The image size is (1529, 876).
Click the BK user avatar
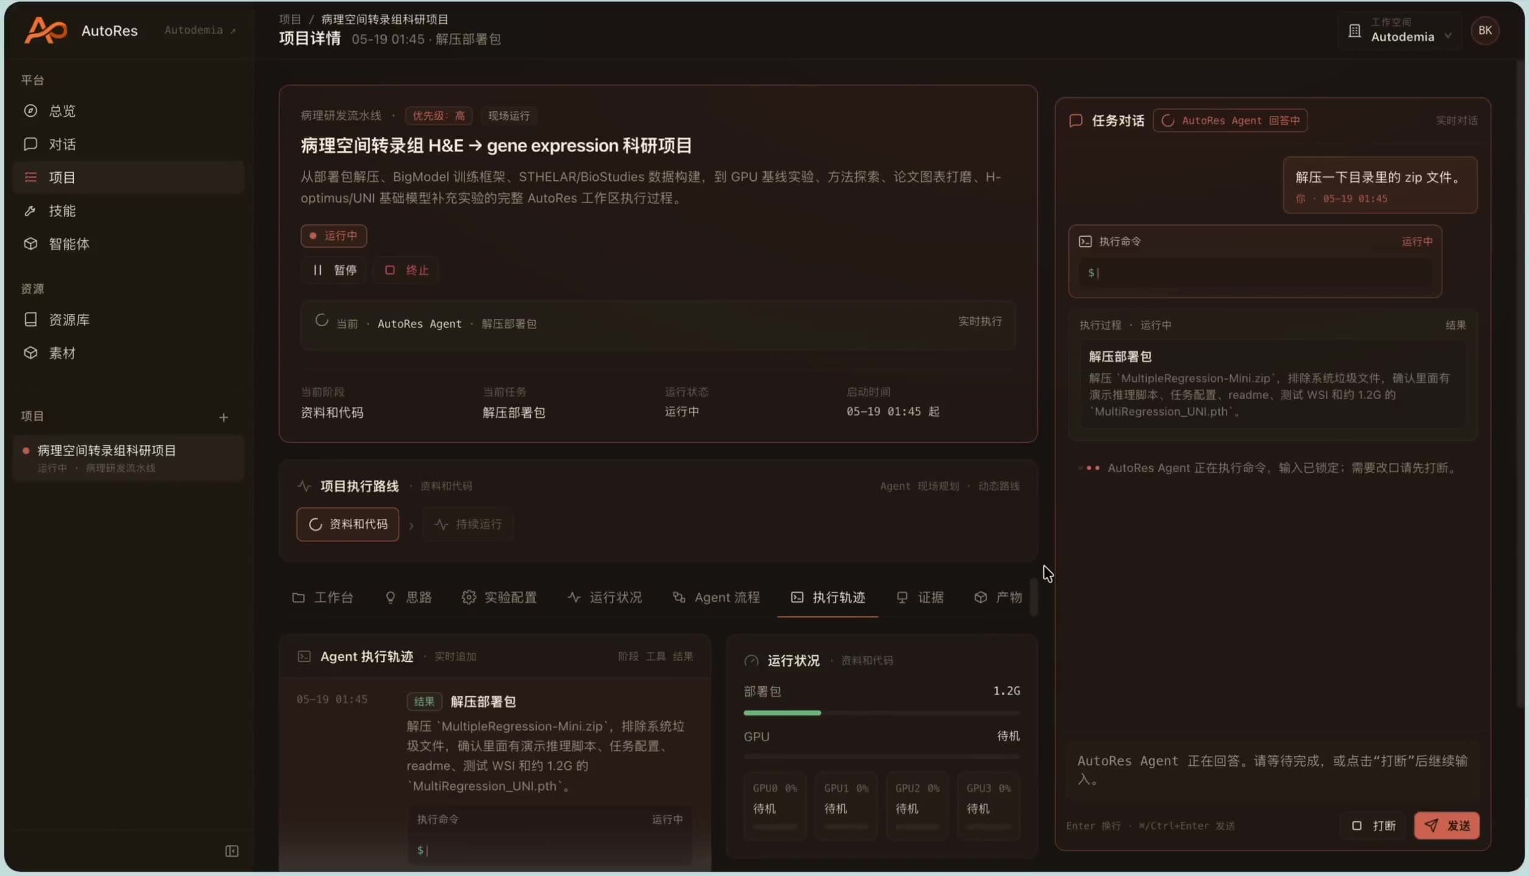[1485, 30]
